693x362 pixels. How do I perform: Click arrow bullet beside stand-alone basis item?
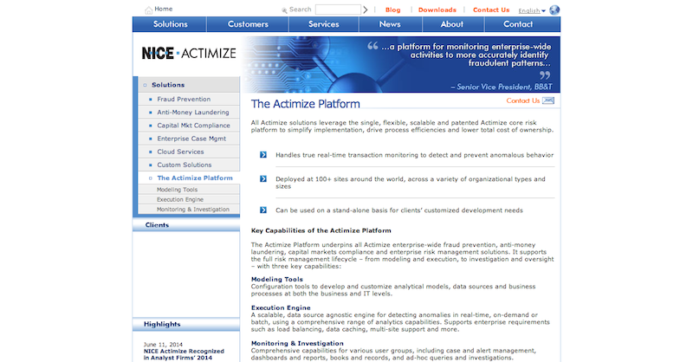(263, 210)
